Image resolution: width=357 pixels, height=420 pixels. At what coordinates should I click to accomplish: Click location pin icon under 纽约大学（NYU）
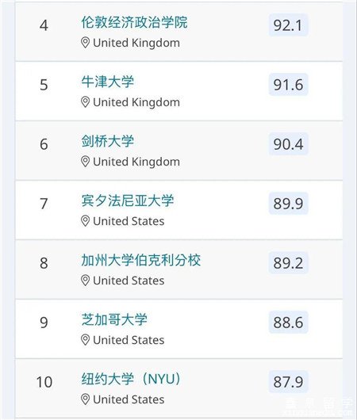[x=85, y=399]
